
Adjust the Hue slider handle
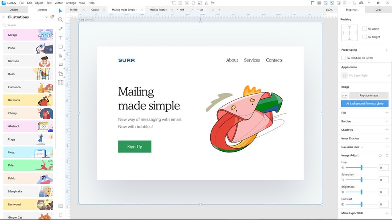click(362, 167)
